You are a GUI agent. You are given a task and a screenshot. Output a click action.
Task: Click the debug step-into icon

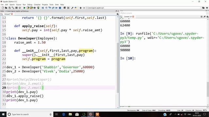tap(50, 8)
